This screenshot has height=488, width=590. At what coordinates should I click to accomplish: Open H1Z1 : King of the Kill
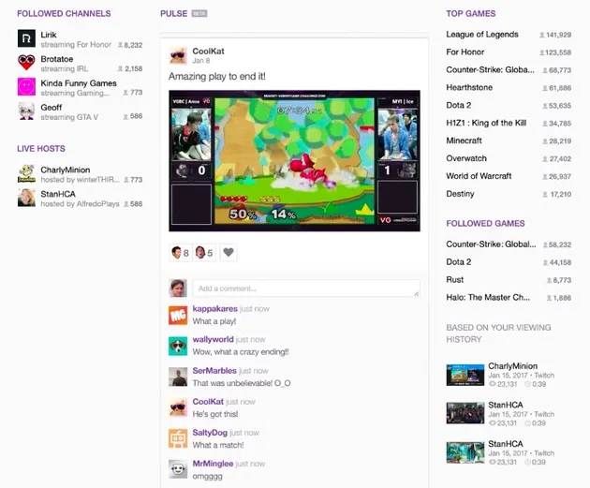point(486,123)
